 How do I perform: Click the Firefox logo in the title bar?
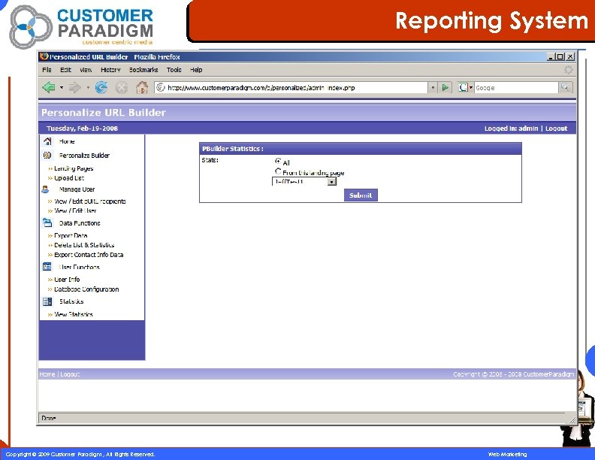[44, 56]
